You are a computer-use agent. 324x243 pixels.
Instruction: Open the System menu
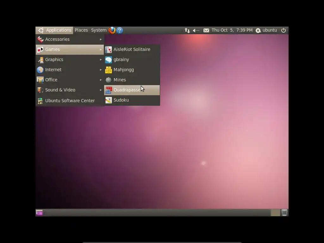click(x=99, y=30)
